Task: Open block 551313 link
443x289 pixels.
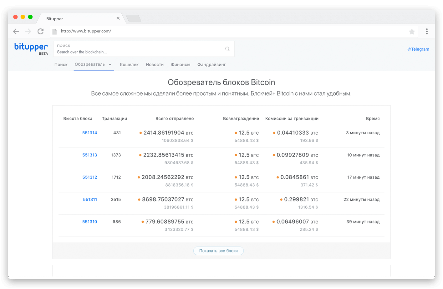Action: tap(89, 155)
